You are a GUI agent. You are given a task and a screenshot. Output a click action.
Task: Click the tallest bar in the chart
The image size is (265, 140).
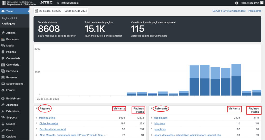[236, 80]
